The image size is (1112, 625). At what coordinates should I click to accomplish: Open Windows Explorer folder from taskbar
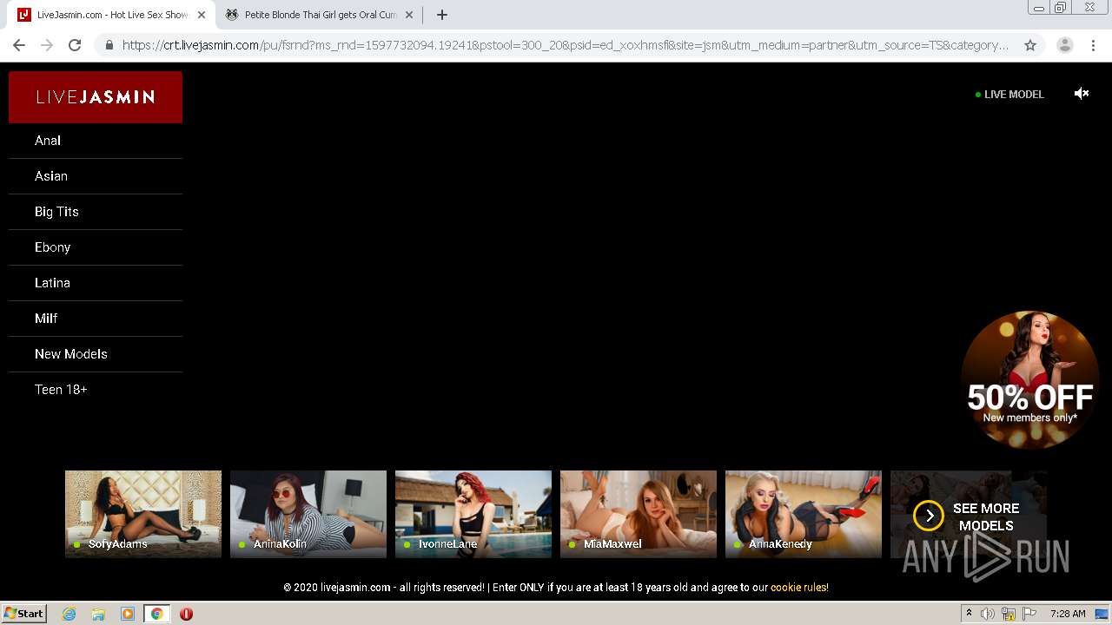98,614
